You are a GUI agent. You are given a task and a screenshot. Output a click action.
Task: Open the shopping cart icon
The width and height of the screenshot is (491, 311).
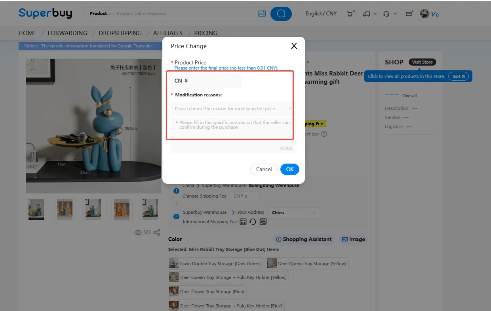(x=350, y=14)
